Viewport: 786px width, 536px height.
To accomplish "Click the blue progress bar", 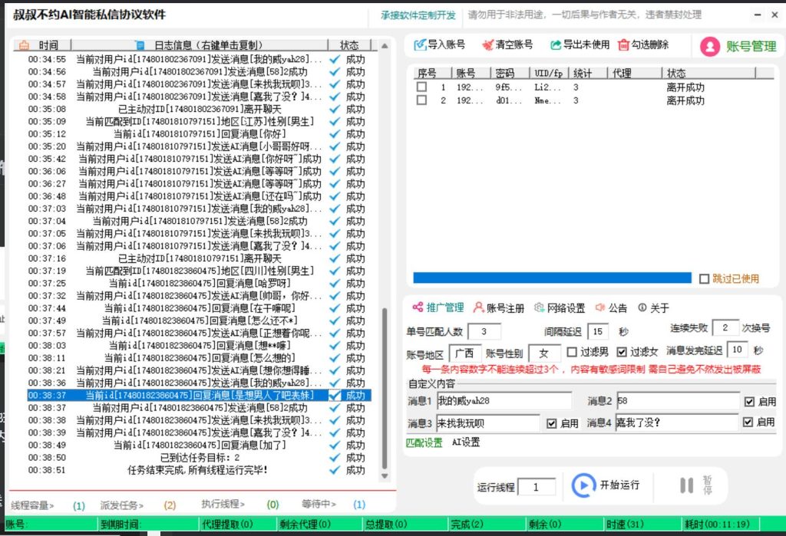I will tap(553, 279).
